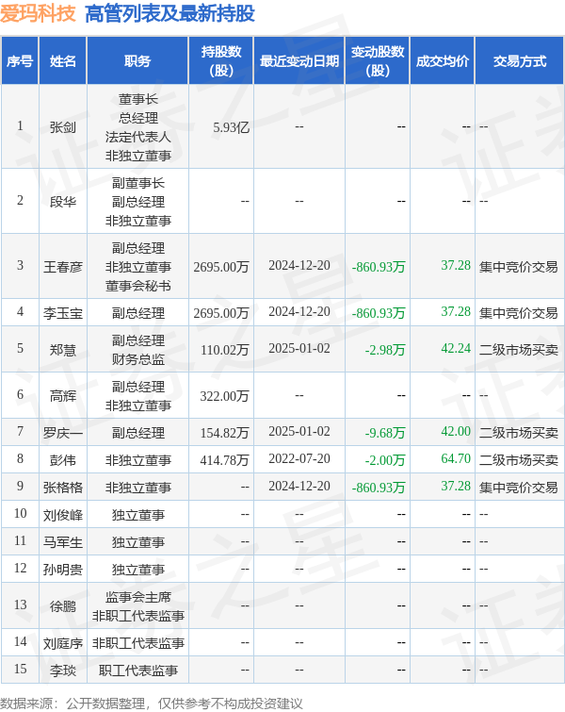Click the 414.78万 shareholding value

click(225, 460)
